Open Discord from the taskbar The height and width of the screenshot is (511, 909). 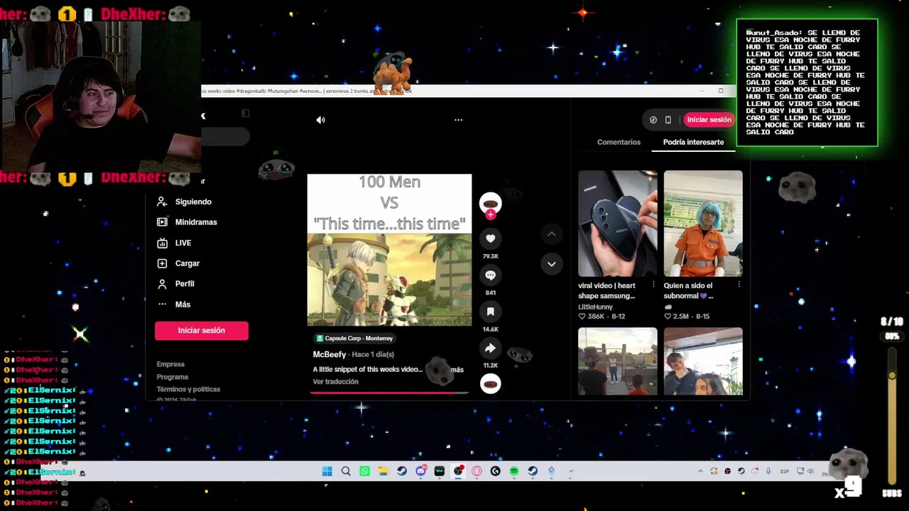[x=420, y=471]
